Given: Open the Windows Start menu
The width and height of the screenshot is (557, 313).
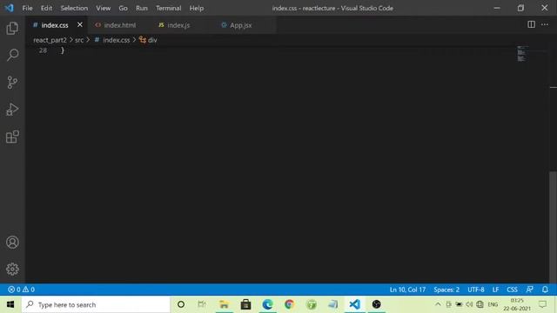Looking at the screenshot, I should (x=10, y=304).
